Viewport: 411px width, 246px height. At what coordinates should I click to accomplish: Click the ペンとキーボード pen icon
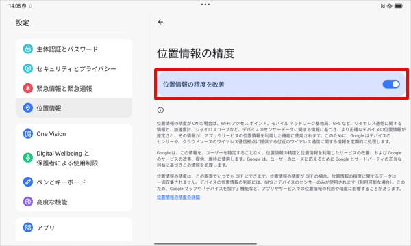tap(28, 182)
